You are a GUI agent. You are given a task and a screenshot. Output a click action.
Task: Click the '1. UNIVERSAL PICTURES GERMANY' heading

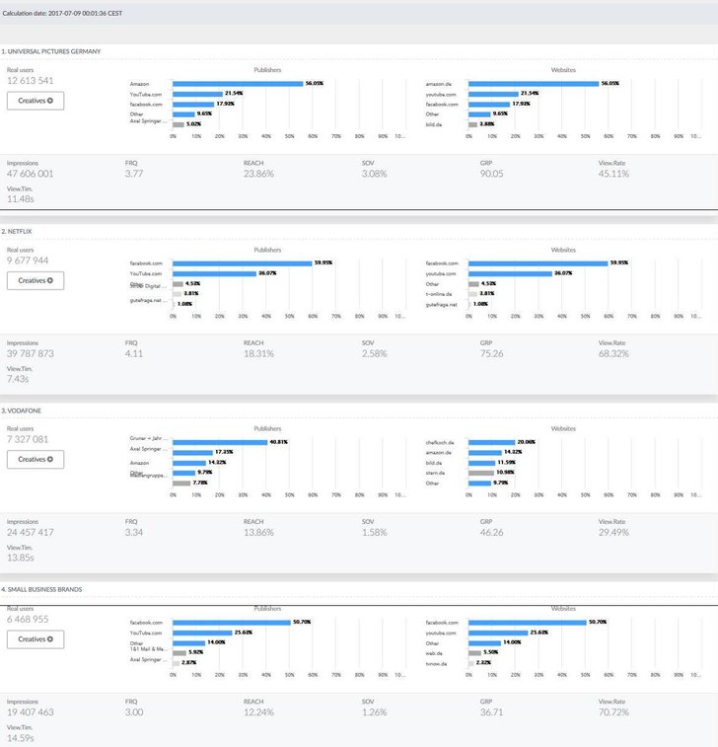coord(51,51)
